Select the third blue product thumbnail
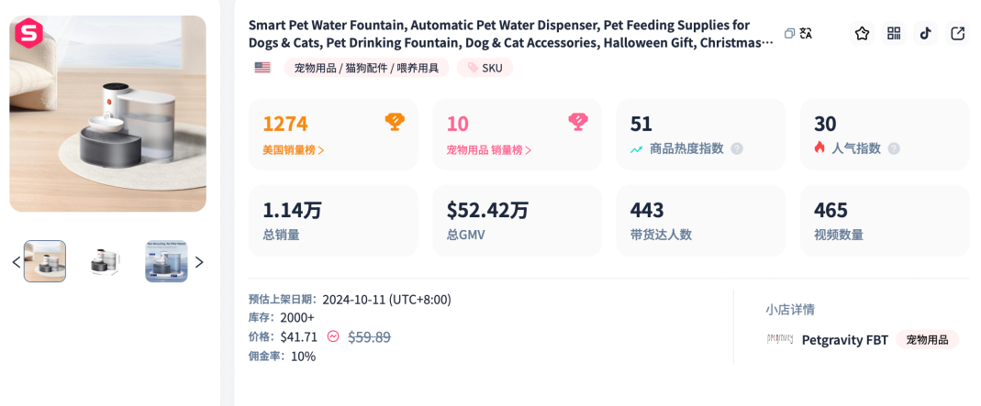The height and width of the screenshot is (406, 981). click(x=166, y=262)
